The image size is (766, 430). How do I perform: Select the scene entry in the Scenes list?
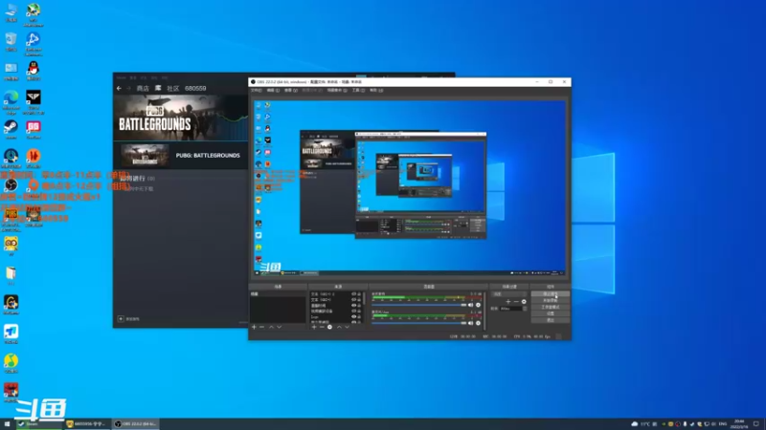tap(278, 294)
